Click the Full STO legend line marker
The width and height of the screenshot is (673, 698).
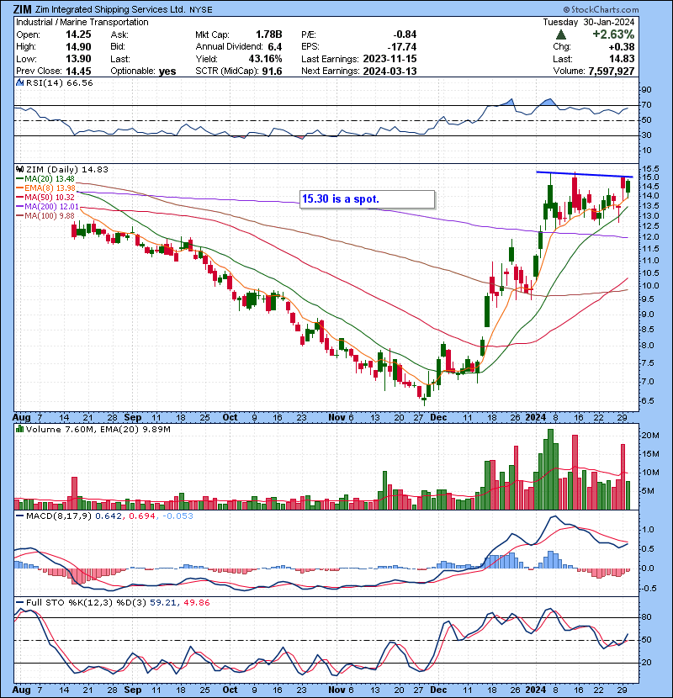(x=19, y=603)
